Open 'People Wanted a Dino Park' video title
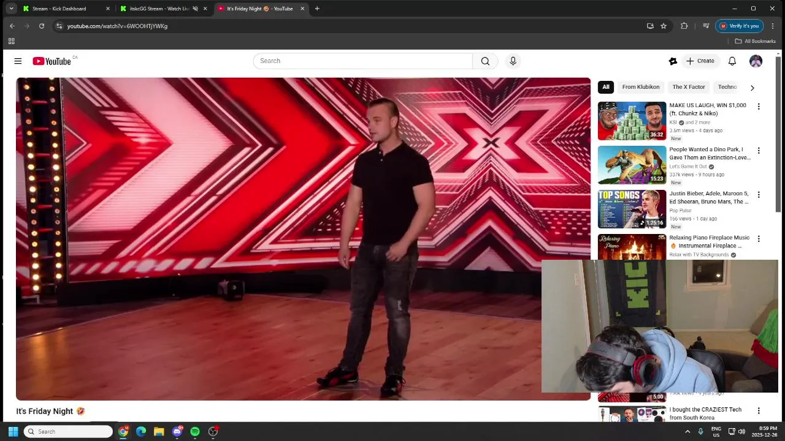 pos(710,154)
